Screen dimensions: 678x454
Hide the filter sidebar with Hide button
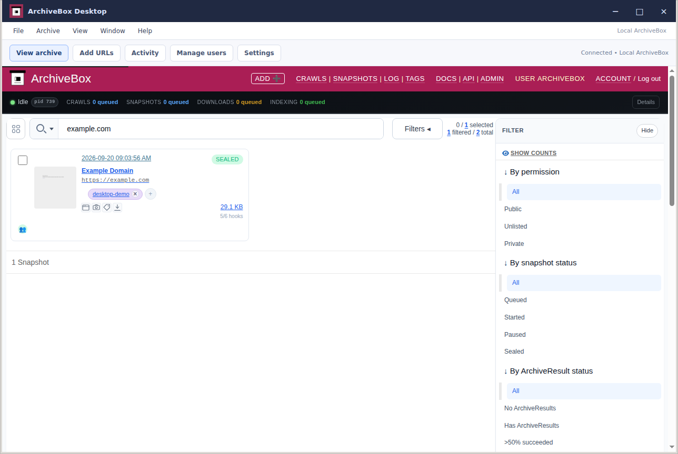tap(647, 131)
